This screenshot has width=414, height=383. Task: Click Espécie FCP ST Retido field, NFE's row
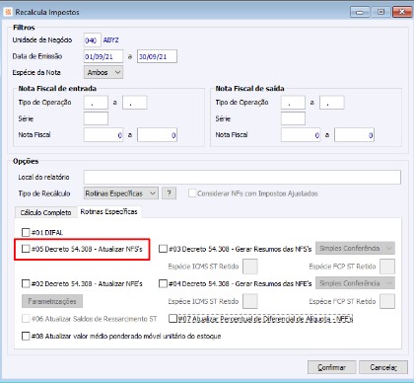pyautogui.click(x=387, y=301)
